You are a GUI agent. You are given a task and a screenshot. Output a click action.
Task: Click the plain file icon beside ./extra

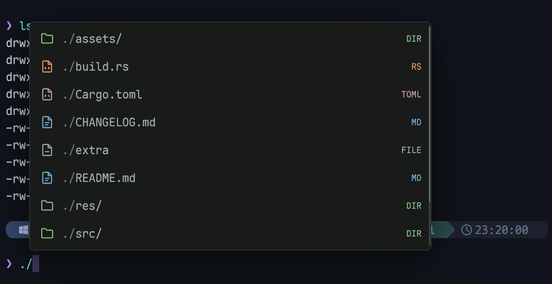[x=47, y=150]
